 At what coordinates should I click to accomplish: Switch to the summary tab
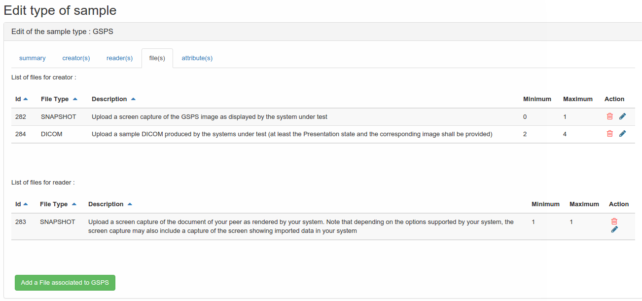click(x=33, y=58)
